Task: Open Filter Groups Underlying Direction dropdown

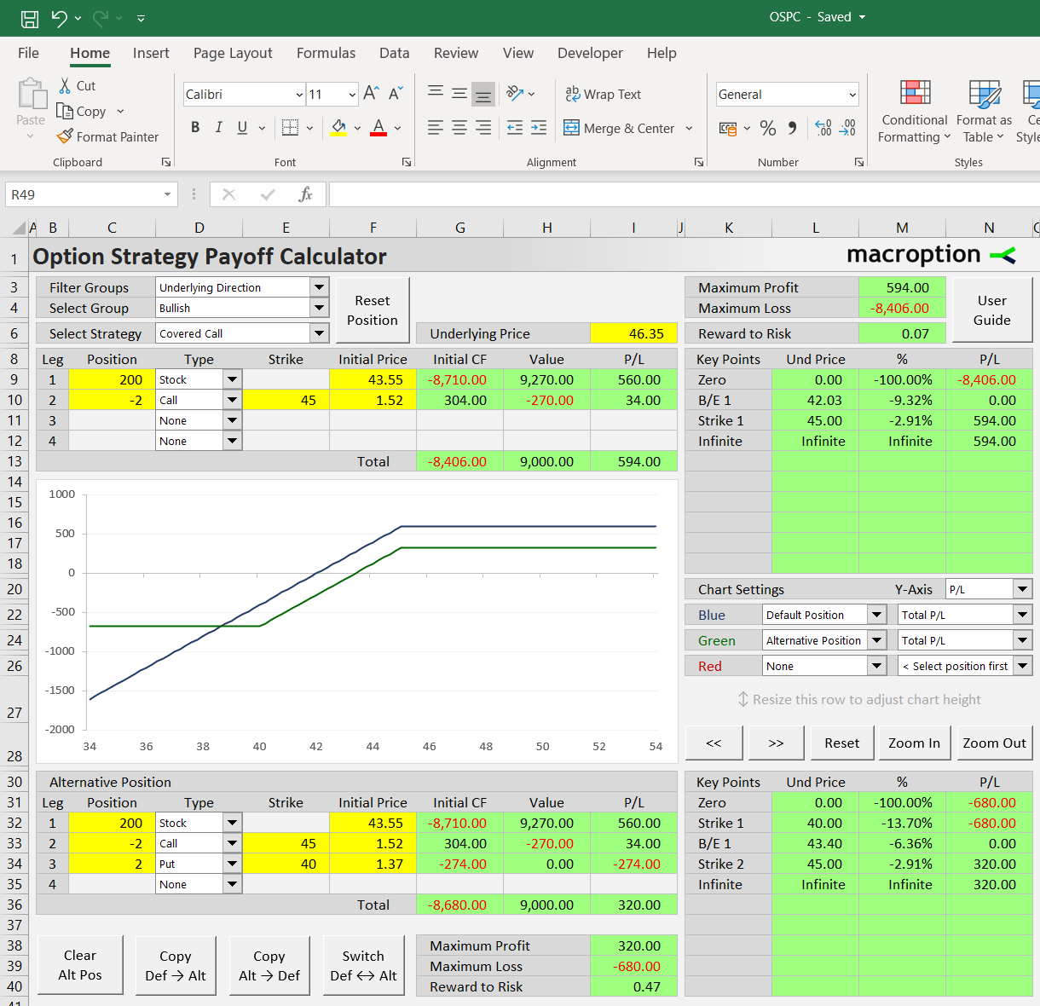Action: coord(319,287)
